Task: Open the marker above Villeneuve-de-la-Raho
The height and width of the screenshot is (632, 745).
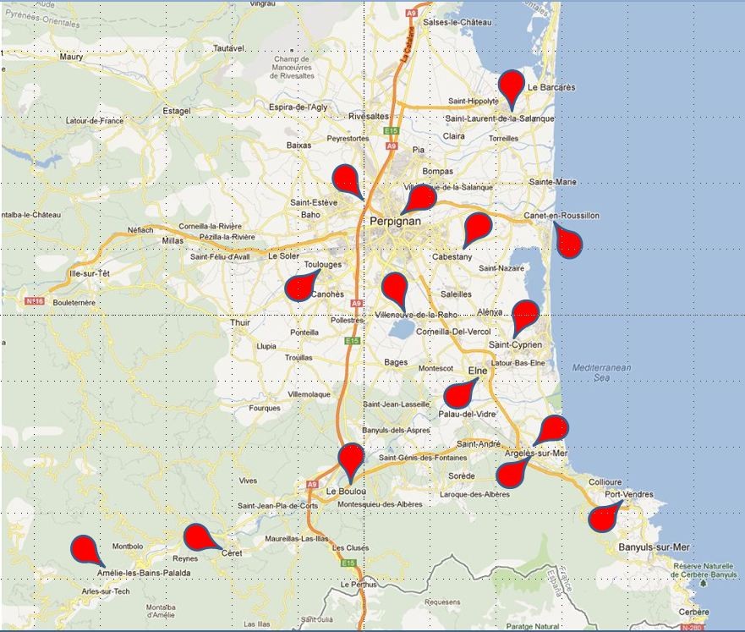Action: [393, 288]
